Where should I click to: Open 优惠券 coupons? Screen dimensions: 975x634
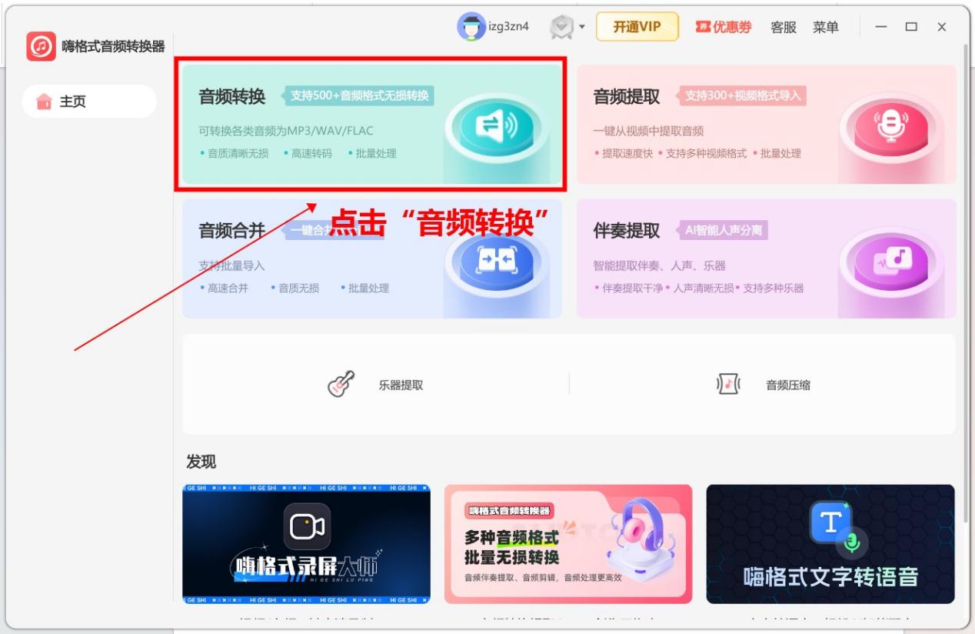724,27
